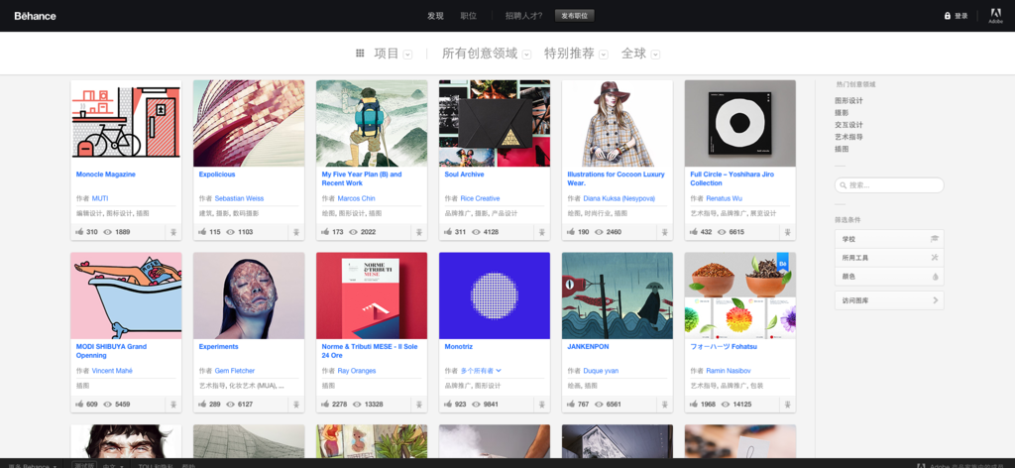Screen dimensions: 1015x468
Task: Open Renatus Wu's profile
Action: tap(724, 198)
